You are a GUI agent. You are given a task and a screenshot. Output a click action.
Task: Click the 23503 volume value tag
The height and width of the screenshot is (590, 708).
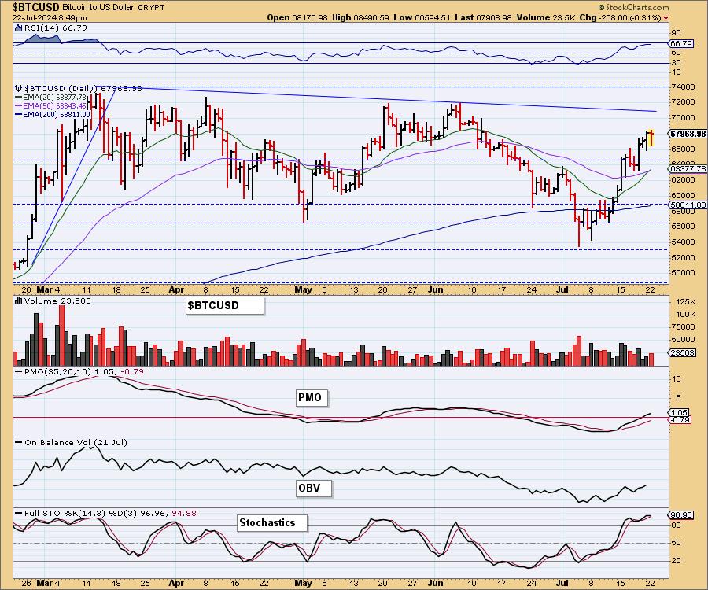682,353
